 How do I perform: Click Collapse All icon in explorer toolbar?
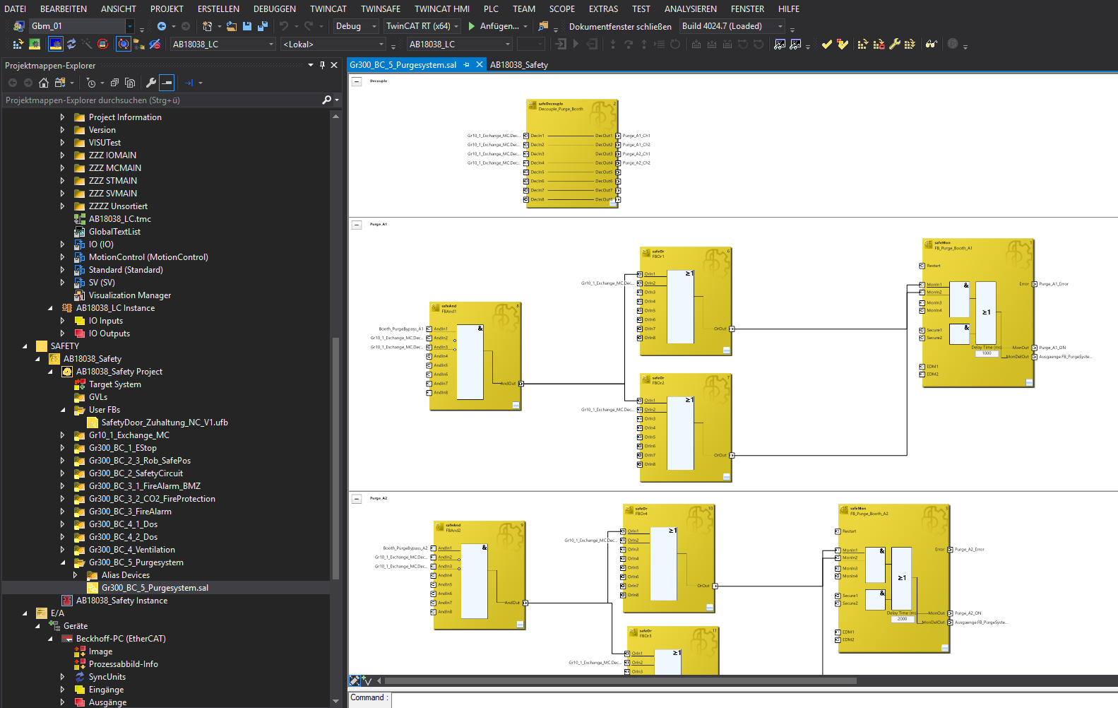pos(114,83)
